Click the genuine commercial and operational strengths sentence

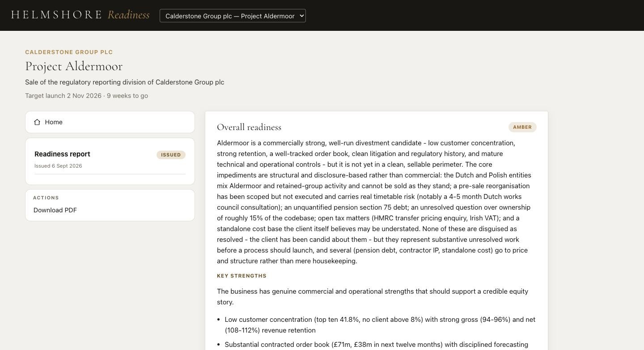pos(373,297)
